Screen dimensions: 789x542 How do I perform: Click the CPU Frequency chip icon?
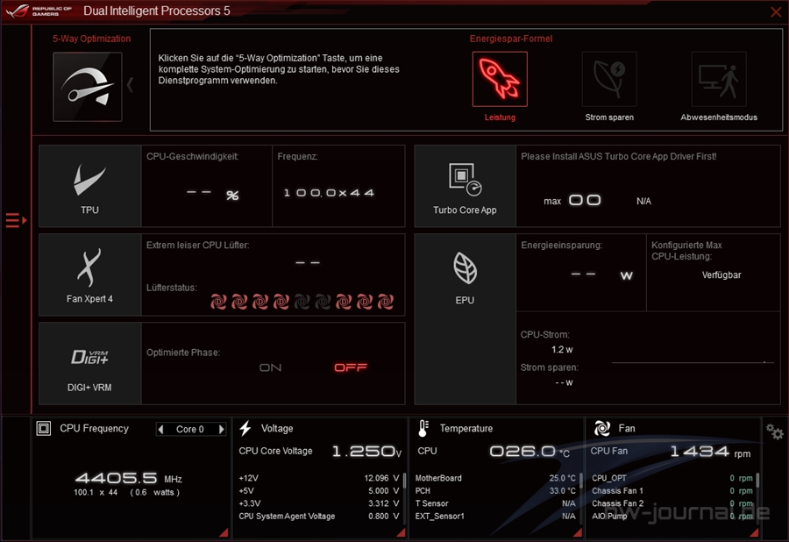pyautogui.click(x=44, y=428)
